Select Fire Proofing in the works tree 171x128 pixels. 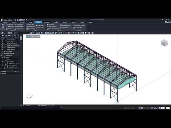(9, 52)
